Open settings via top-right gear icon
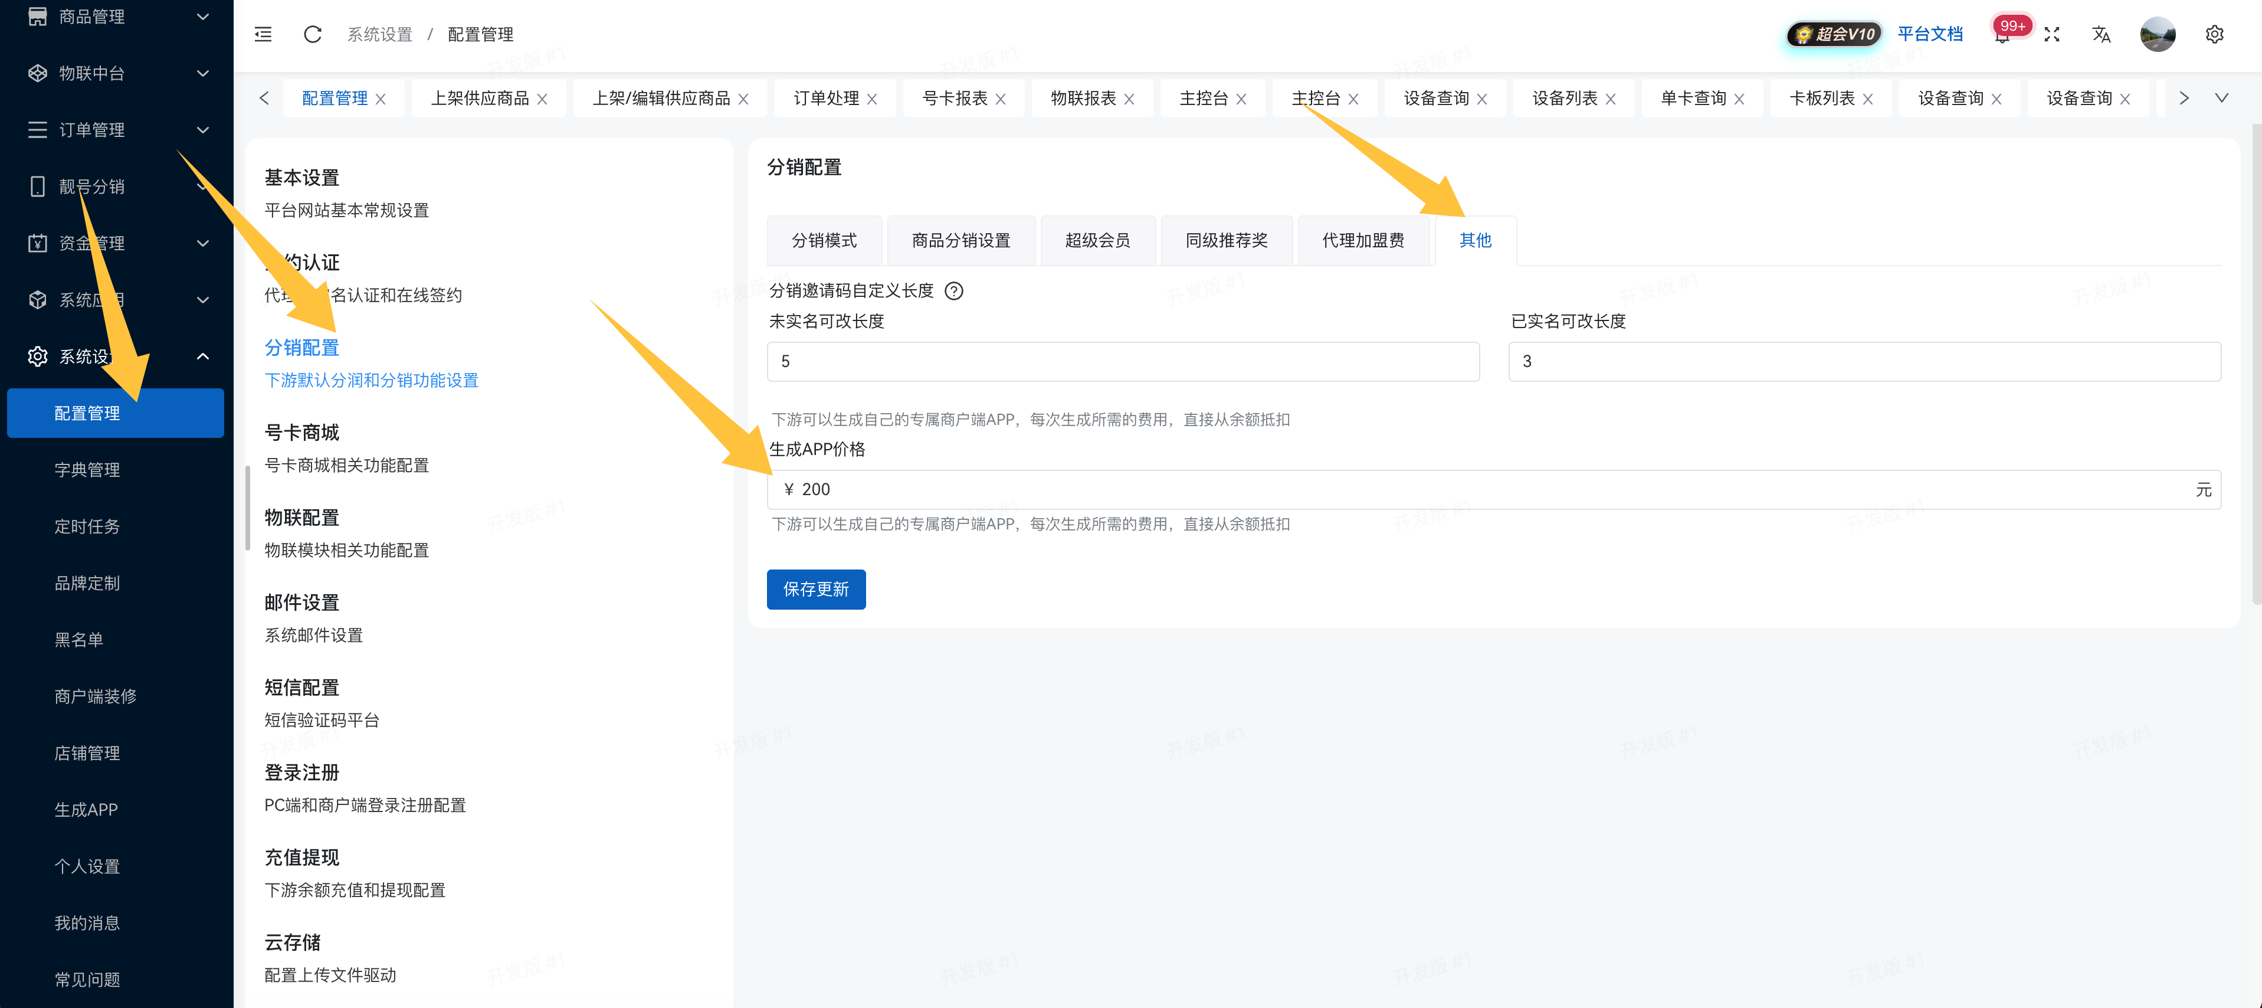2262x1008 pixels. click(2215, 34)
